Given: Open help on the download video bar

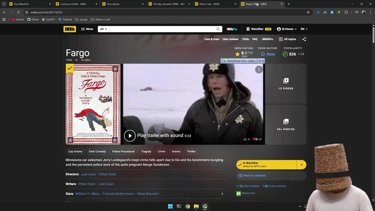Looking at the screenshot, I should [260, 61].
